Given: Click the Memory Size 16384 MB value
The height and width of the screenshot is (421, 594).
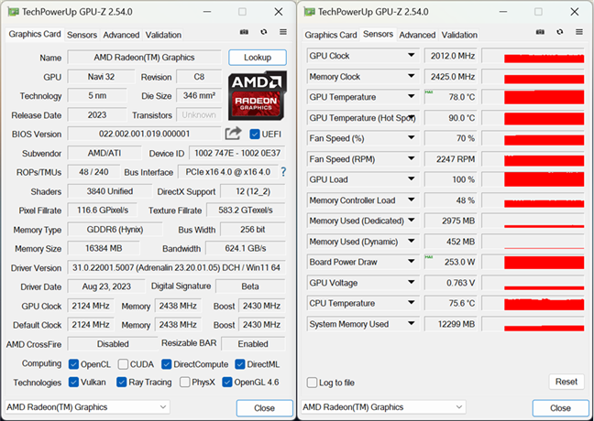Looking at the screenshot, I should 104,249.
